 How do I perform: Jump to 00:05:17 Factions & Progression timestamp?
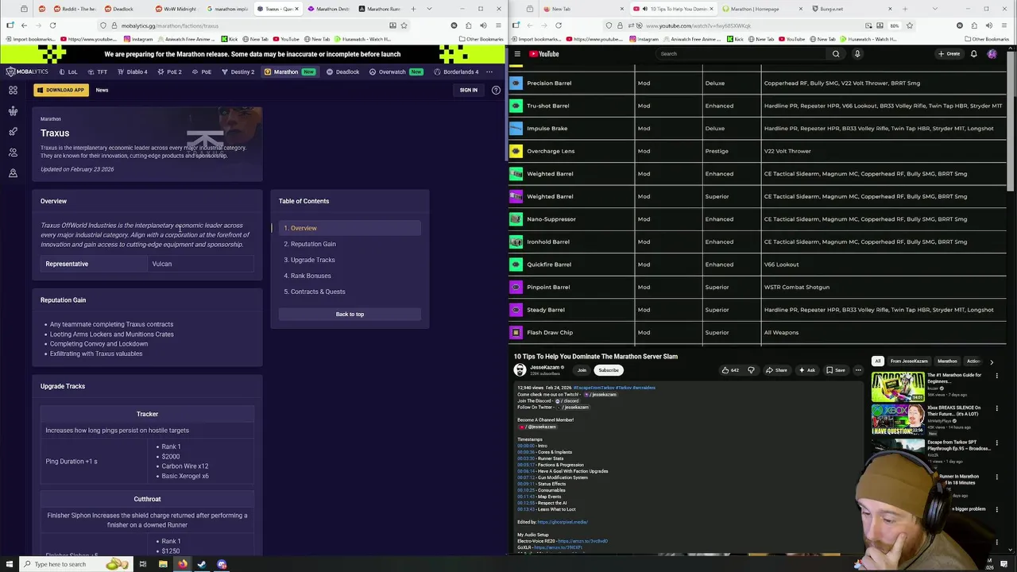click(526, 465)
